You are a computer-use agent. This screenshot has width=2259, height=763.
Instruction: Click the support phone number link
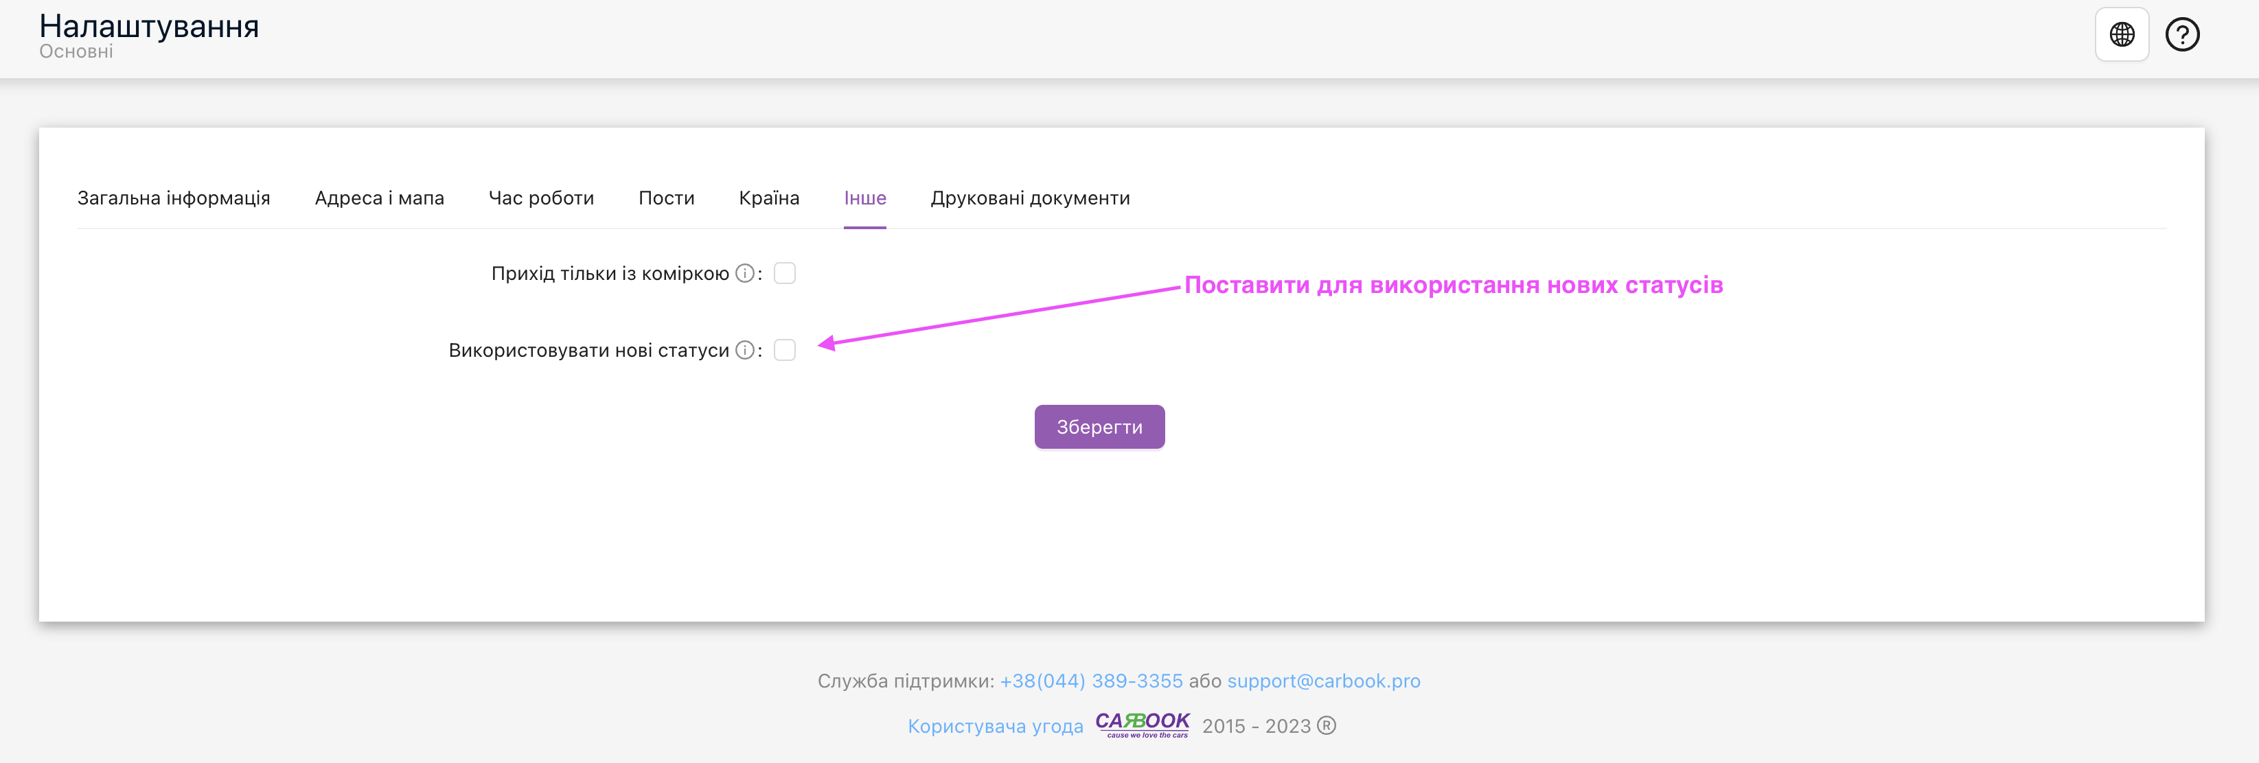coord(1091,681)
